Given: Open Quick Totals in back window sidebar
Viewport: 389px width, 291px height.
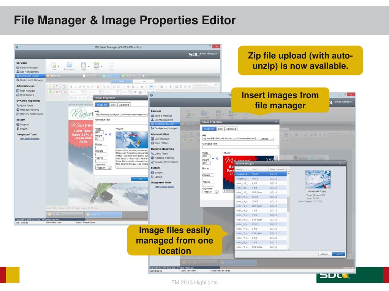Looking at the screenshot, I should [25, 105].
